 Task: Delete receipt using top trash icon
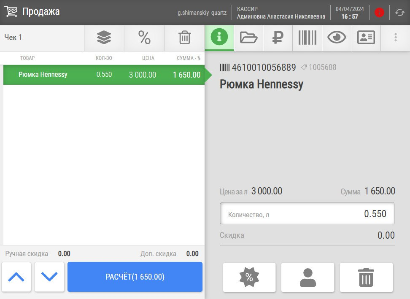185,38
